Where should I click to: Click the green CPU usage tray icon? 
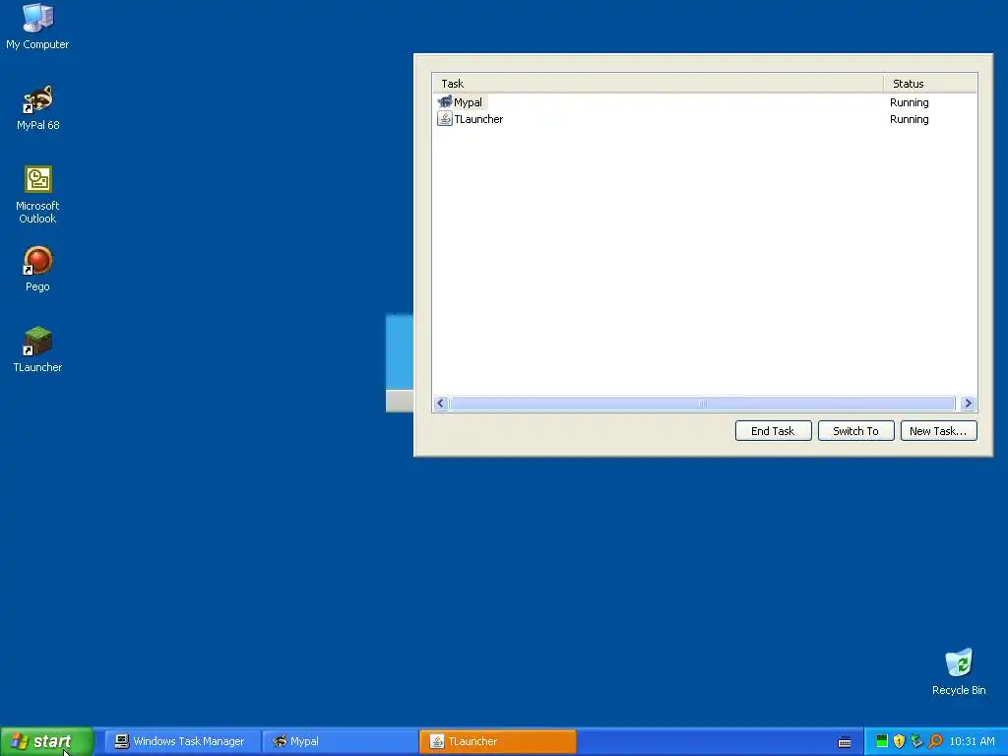tap(882, 741)
